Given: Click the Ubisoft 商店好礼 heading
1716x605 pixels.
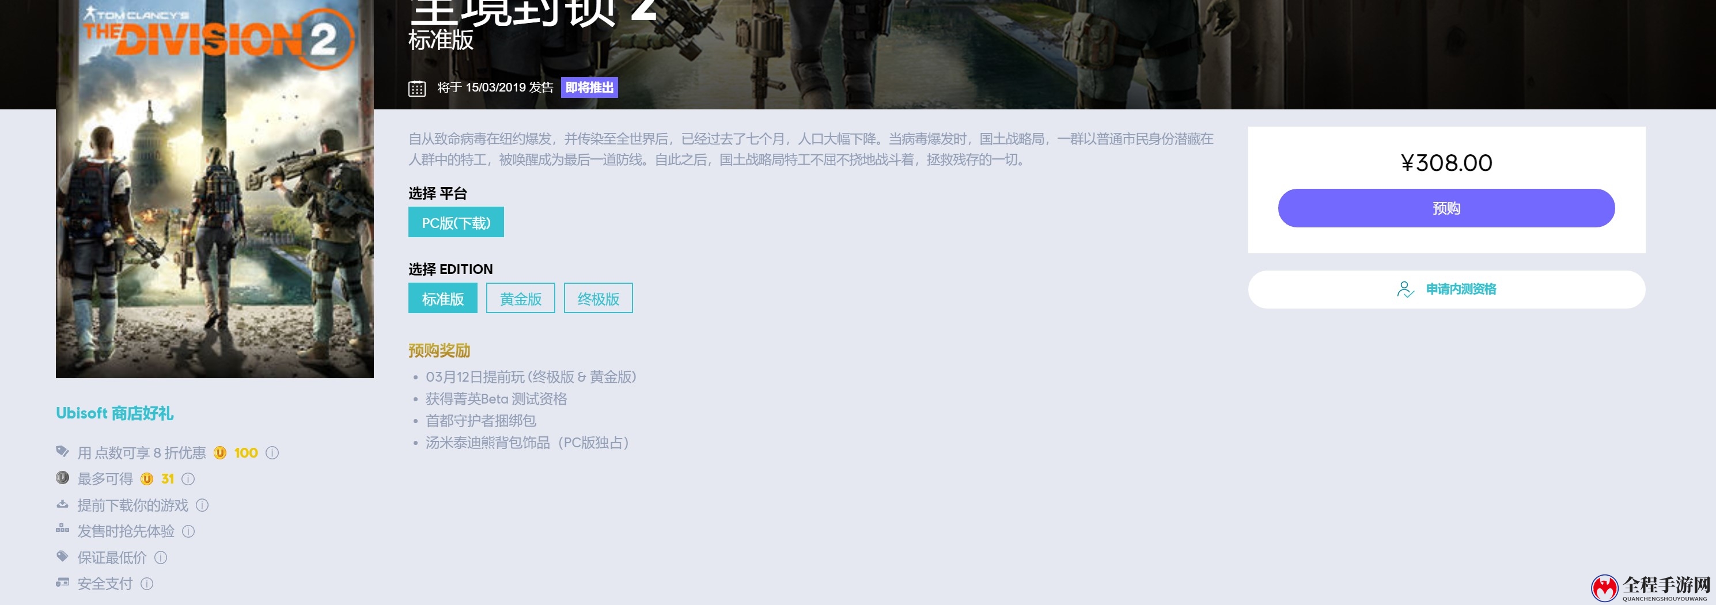Looking at the screenshot, I should 115,413.
